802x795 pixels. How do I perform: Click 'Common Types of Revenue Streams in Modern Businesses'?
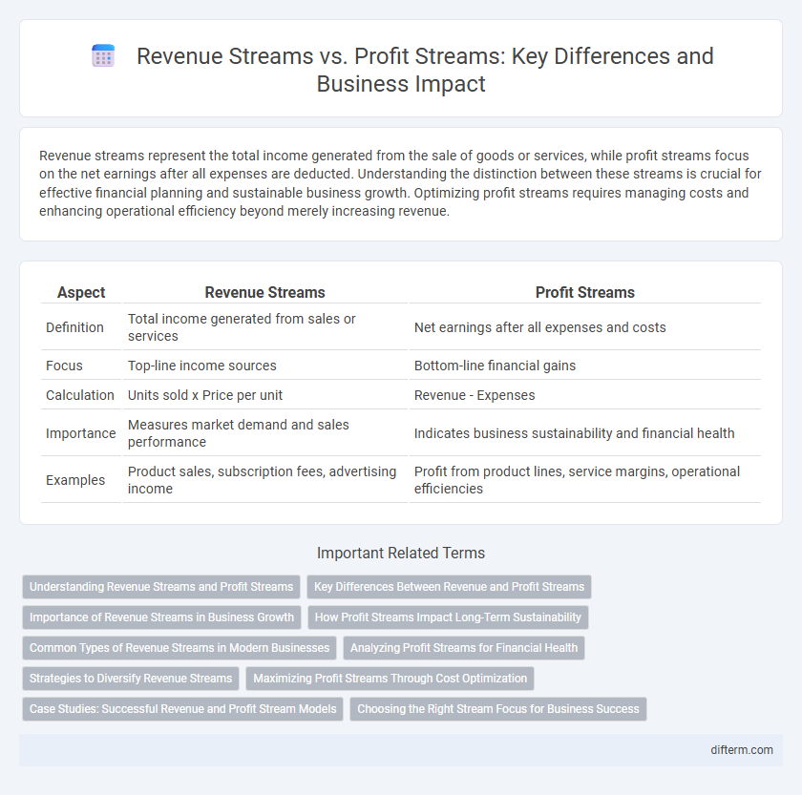tap(179, 648)
